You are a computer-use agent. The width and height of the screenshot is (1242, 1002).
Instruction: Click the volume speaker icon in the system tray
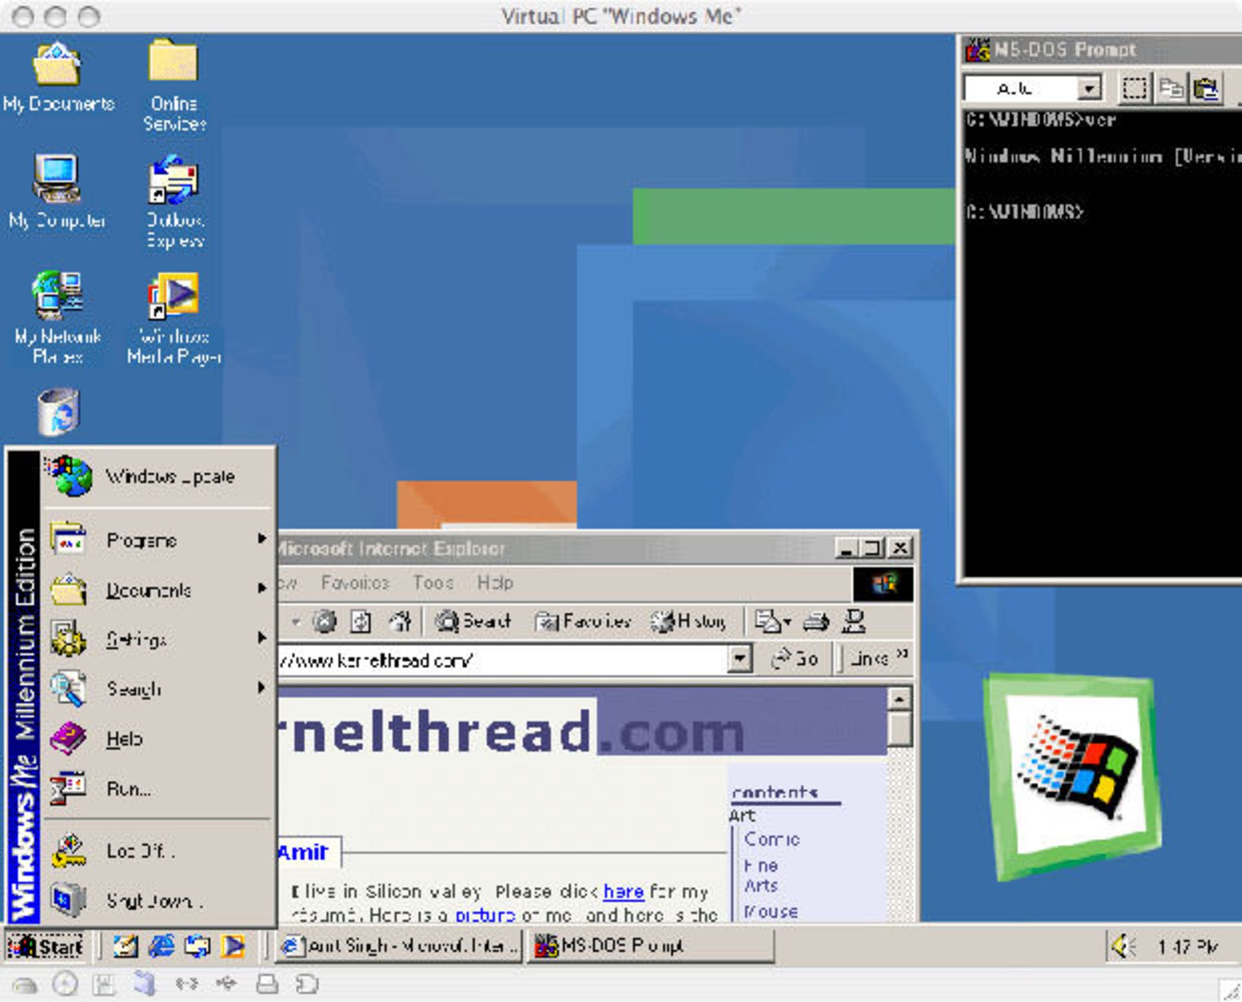click(x=1122, y=946)
